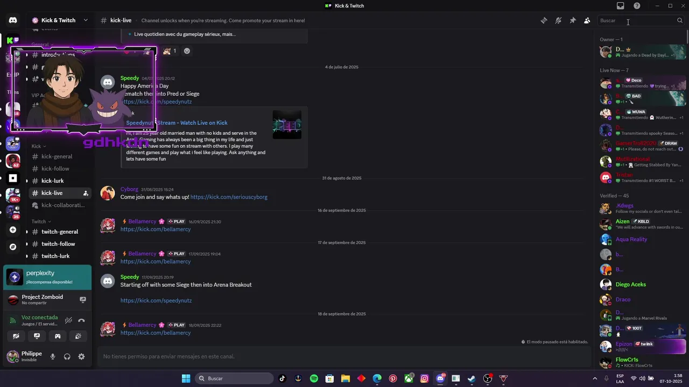Disconnect from voice channel
689x387 pixels.
81,320
